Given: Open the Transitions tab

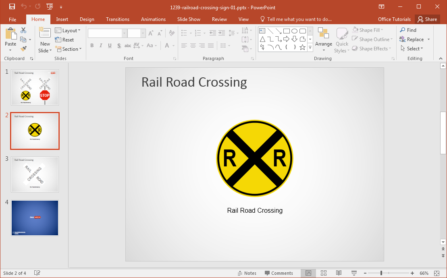Looking at the screenshot, I should click(x=118, y=19).
